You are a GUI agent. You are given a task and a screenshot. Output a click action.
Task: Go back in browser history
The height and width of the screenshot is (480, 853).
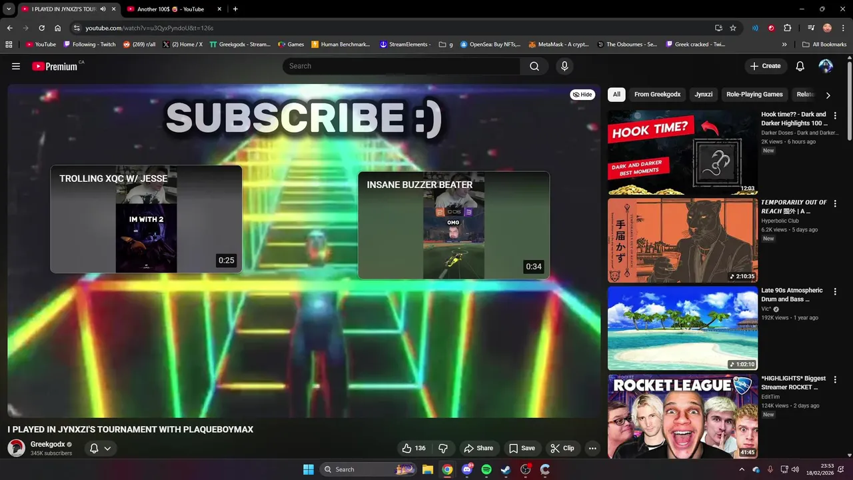point(9,28)
